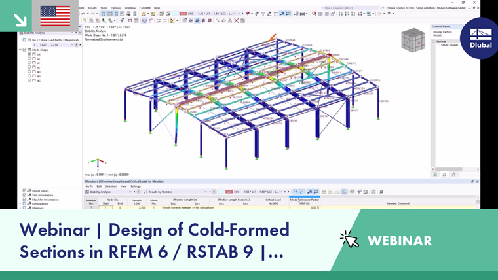Screen dimensions: 498x280
Task: Select the fourth mode shape radio button
Action: click(29, 67)
